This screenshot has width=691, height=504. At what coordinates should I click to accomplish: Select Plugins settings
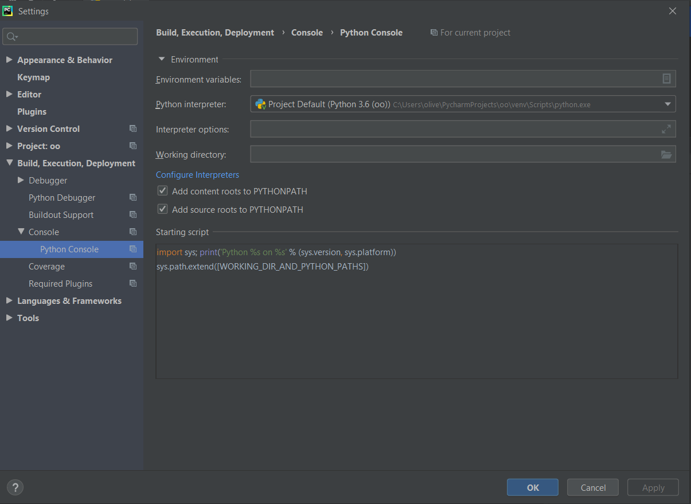click(32, 111)
